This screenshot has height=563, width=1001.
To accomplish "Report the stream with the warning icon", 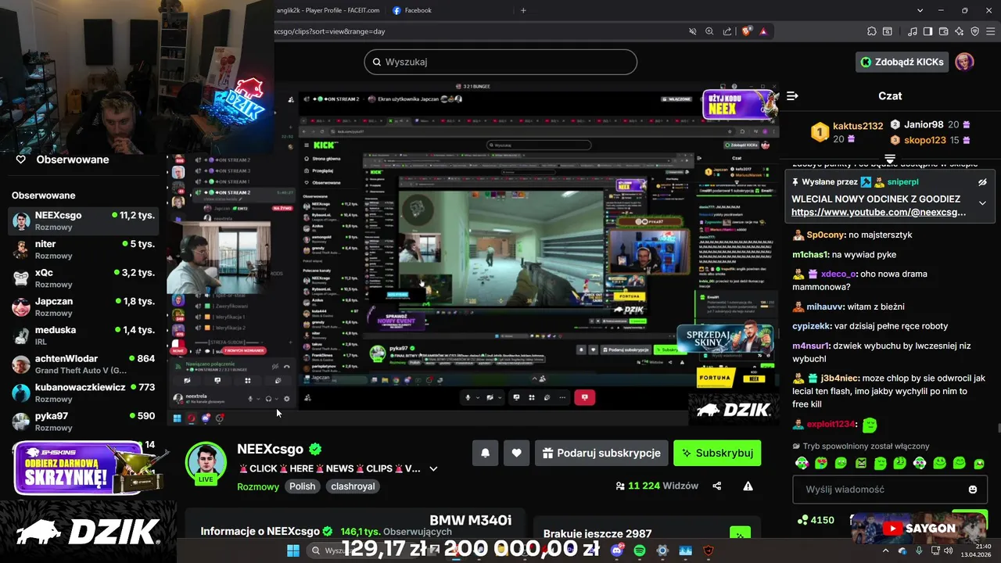I will 748,486.
